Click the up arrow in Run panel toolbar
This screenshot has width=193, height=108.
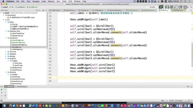click(x=5, y=90)
